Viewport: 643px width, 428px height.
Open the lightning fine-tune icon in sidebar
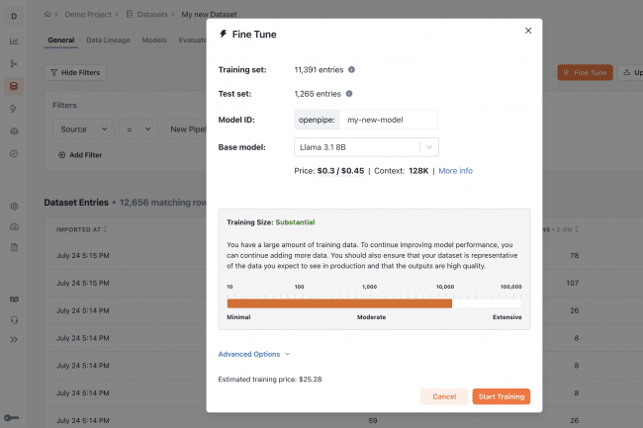click(14, 109)
